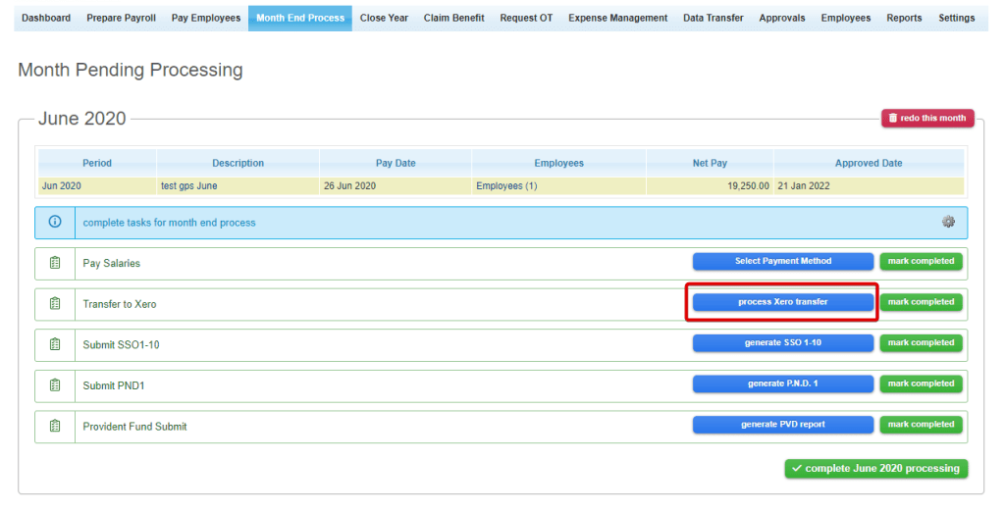Select the Month End Process tab
The image size is (1005, 511).
point(300,18)
